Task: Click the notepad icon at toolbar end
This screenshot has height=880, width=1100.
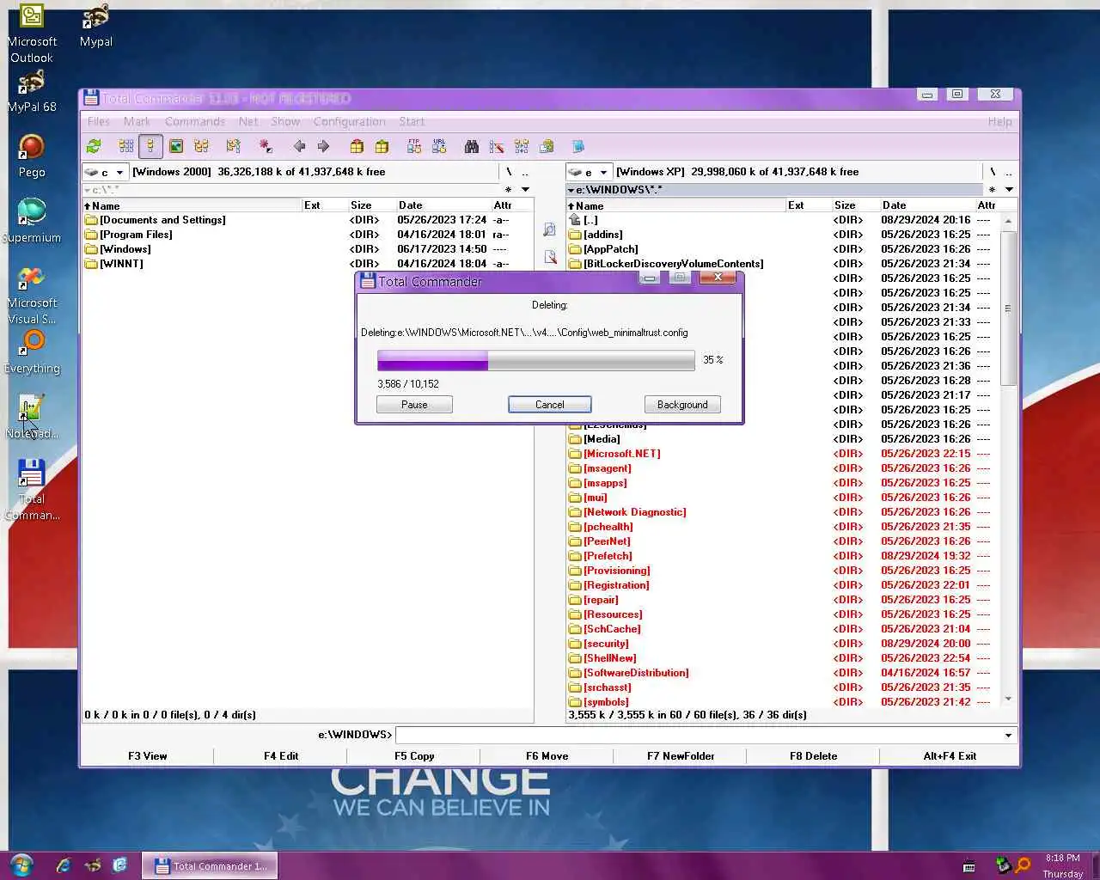Action: point(578,147)
